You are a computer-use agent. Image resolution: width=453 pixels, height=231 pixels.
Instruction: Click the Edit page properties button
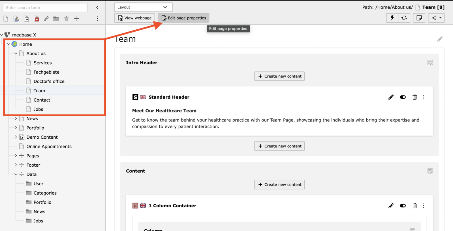point(183,18)
